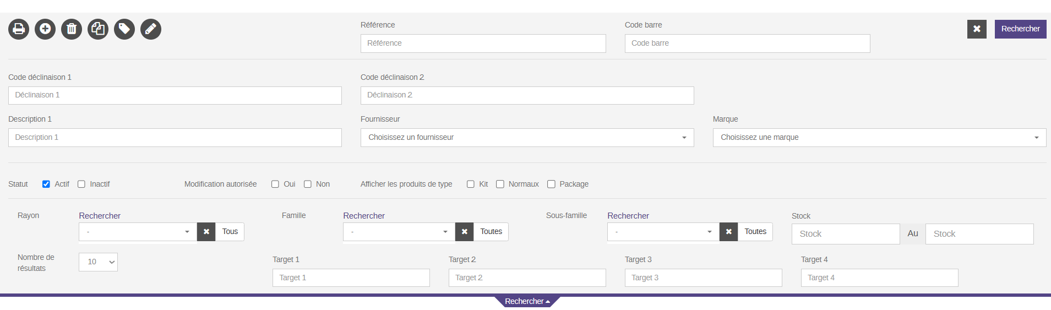
Task: Clear search form with top-right X button
Action: coord(976,29)
